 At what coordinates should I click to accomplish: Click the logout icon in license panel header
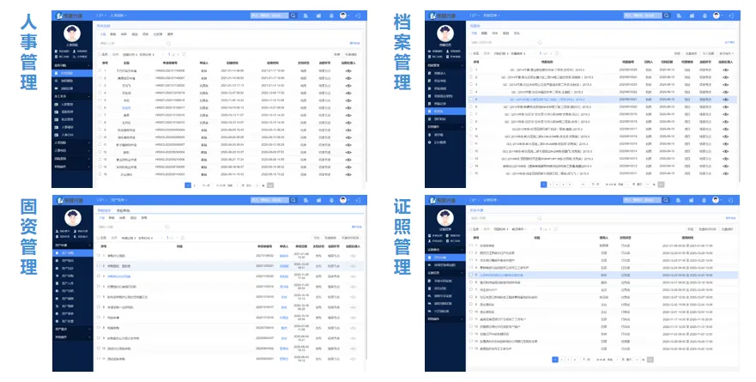click(x=731, y=200)
